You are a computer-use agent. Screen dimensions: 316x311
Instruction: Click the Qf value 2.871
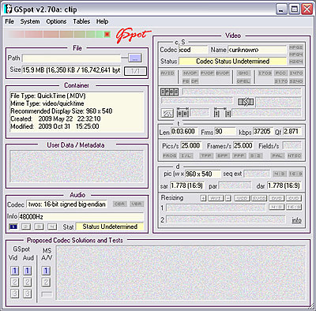292,131
